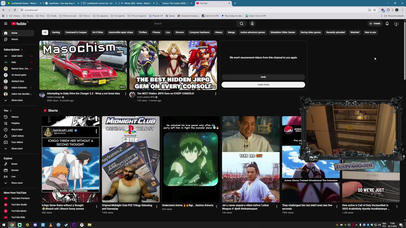Select the Sci-fi films chip

coord(98,32)
